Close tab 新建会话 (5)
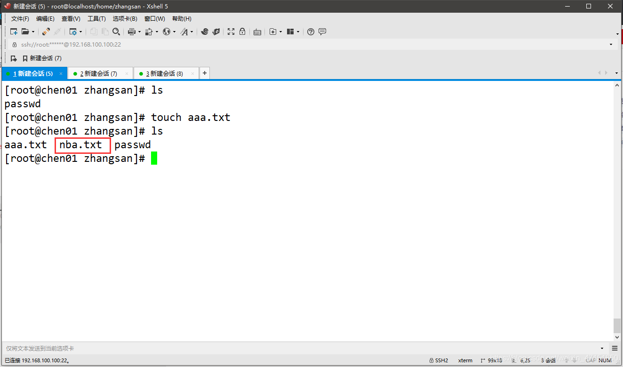 [x=61, y=74]
